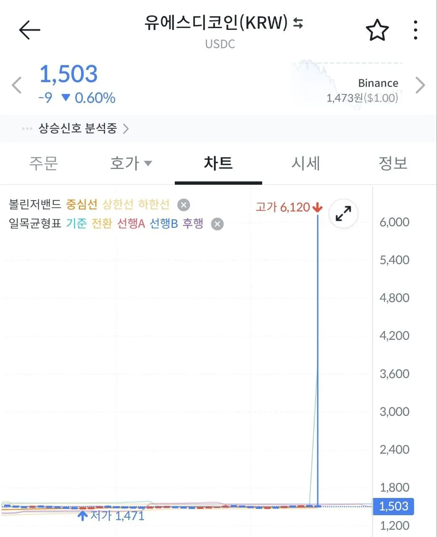Tap the fullscreen expand icon on the chart
Image resolution: width=437 pixels, height=537 pixels.
point(343,214)
